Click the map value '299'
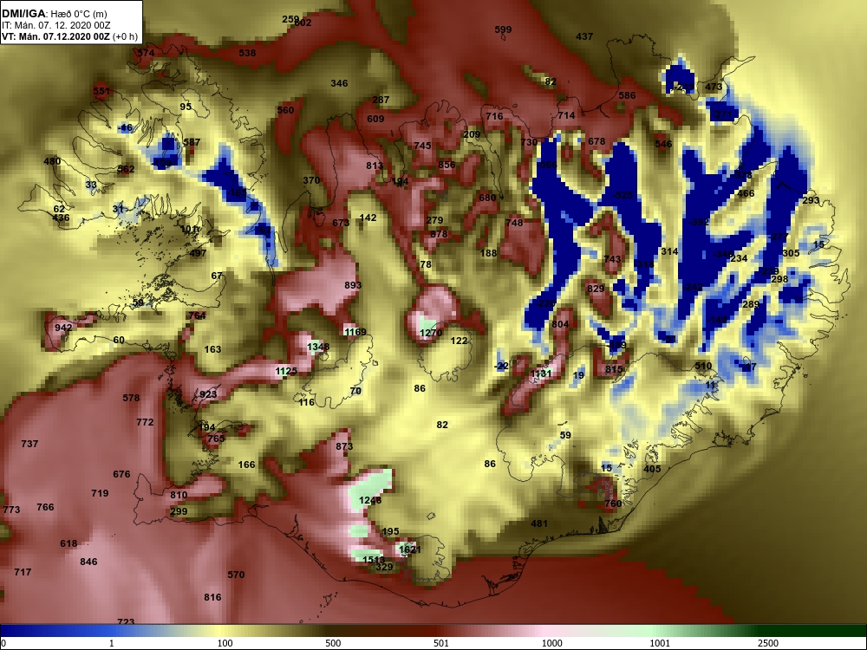 (x=179, y=512)
